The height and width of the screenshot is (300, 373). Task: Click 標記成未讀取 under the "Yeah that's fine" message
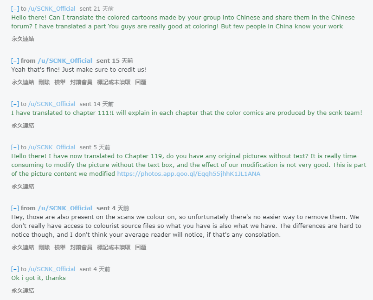click(114, 82)
